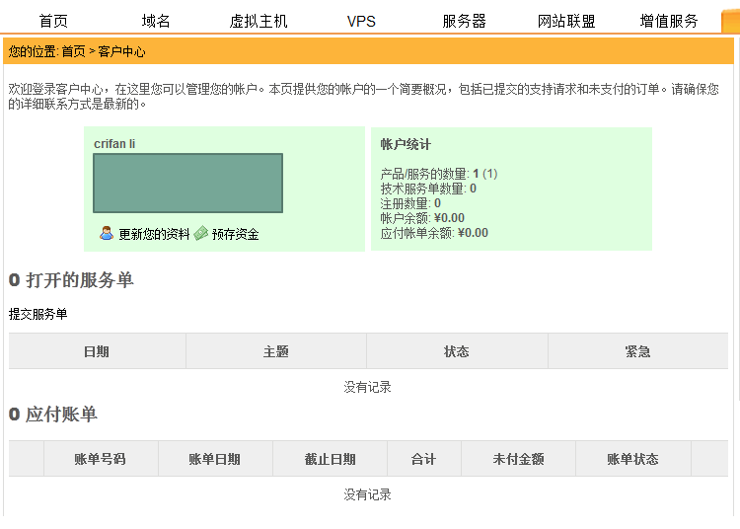Click the 注册数量 statistic line
The height and width of the screenshot is (529, 740).
[410, 203]
